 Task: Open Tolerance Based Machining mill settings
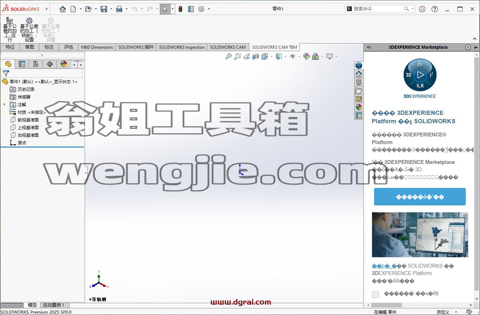29,30
